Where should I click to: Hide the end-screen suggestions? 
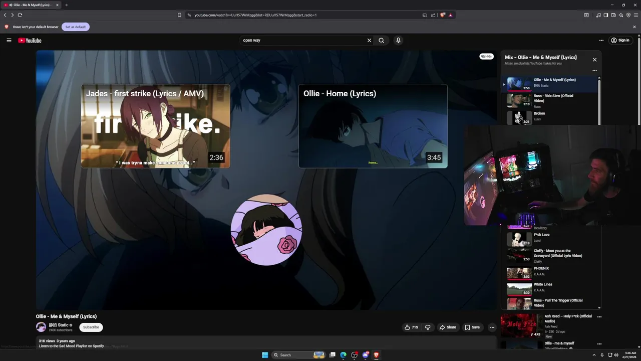[486, 56]
